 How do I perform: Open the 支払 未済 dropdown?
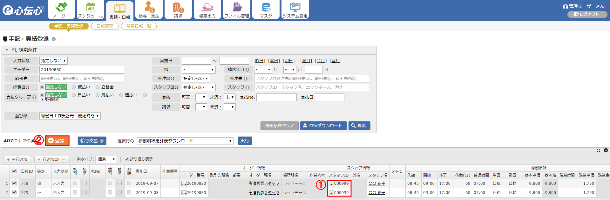(x=230, y=97)
